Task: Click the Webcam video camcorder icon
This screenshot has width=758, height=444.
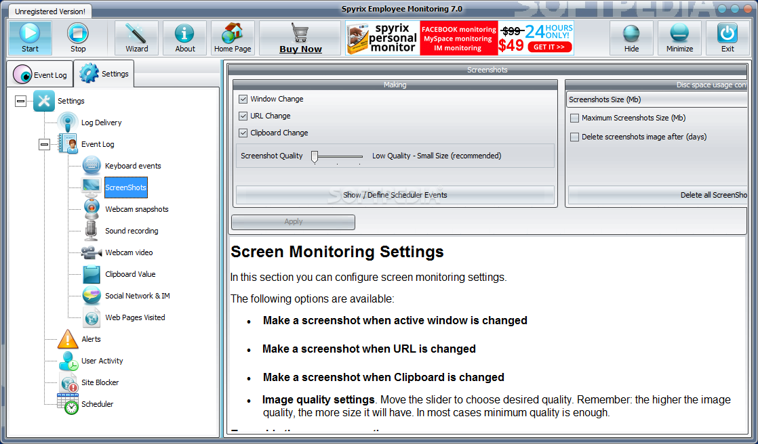Action: coord(92,252)
